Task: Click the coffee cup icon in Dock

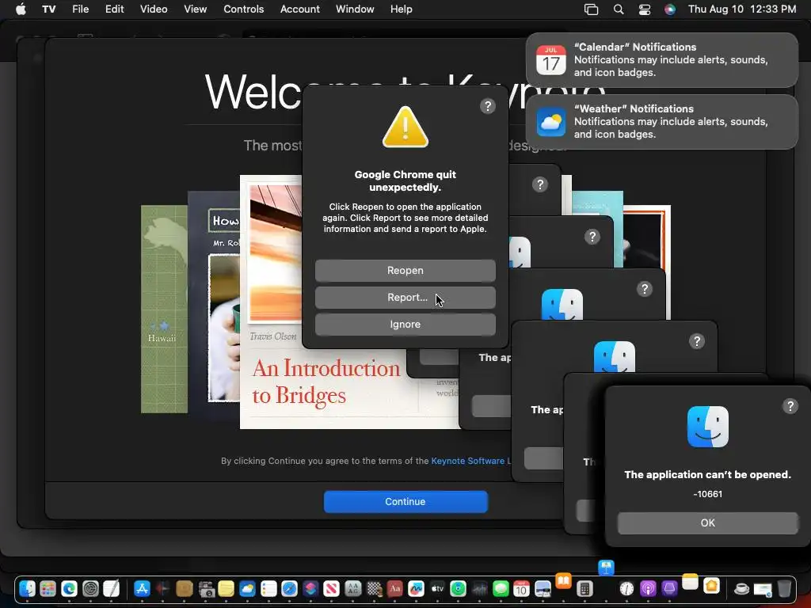Action: tap(741, 588)
